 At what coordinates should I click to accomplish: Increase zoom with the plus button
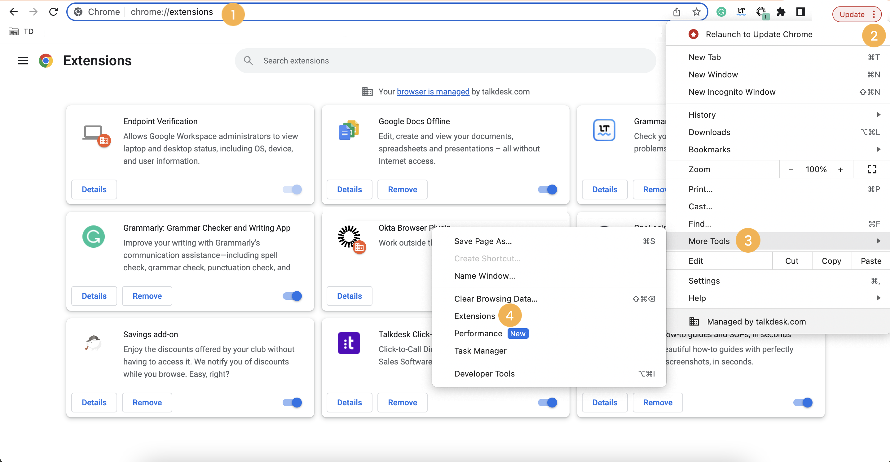click(840, 170)
